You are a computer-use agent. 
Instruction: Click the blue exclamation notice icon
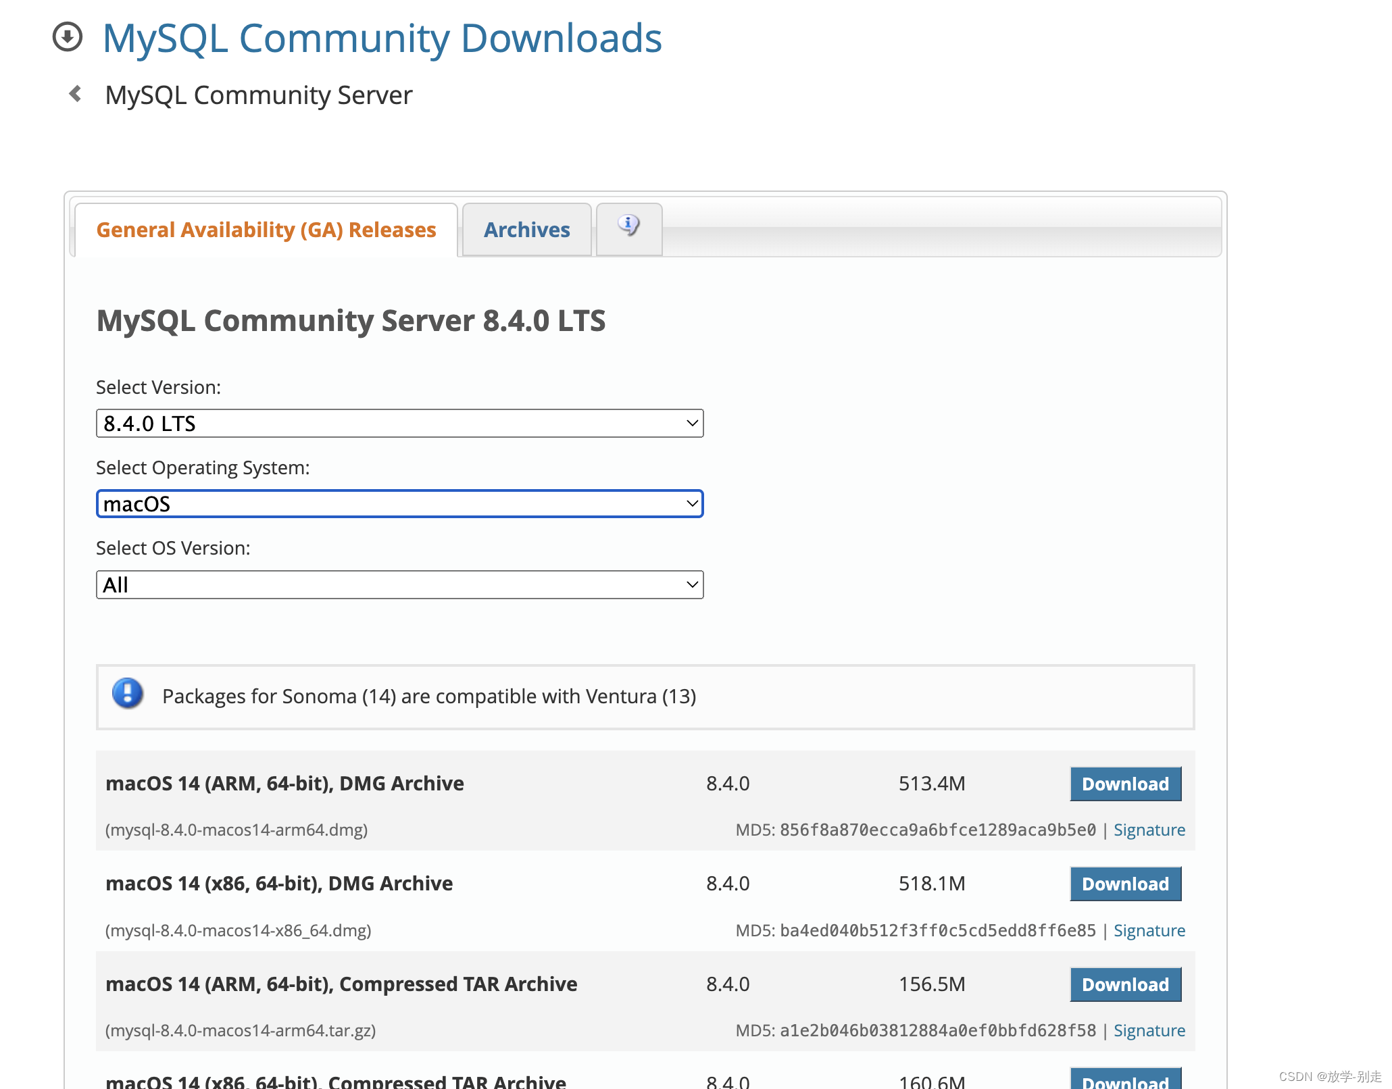pos(128,694)
